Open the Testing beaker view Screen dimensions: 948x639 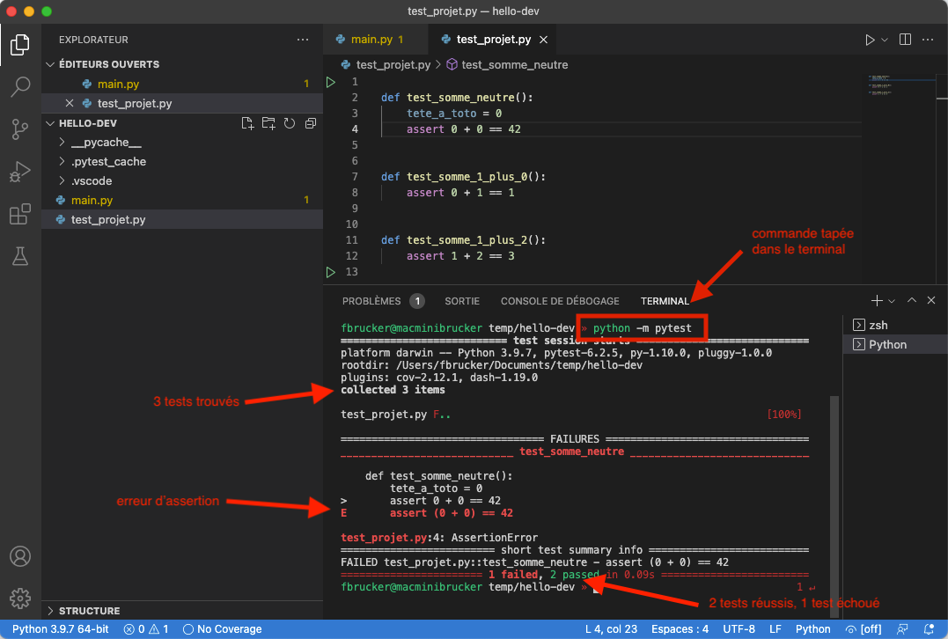(x=19, y=256)
